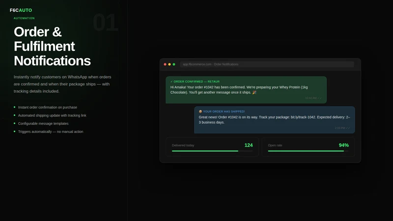The image size is (393, 221).
Task: Click the AUTOMATION section label
Action: tap(24, 18)
